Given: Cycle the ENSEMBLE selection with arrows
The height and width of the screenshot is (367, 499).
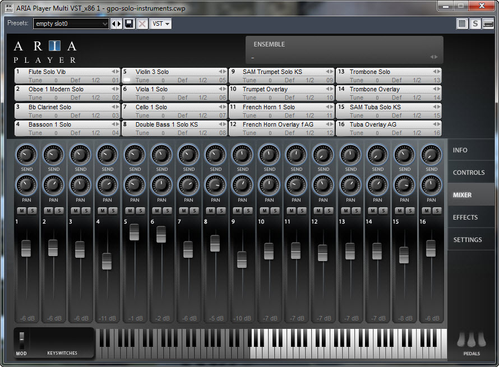Looking at the screenshot, I should (434, 57).
